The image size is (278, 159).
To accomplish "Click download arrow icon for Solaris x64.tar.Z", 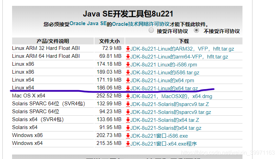I will [128, 120].
